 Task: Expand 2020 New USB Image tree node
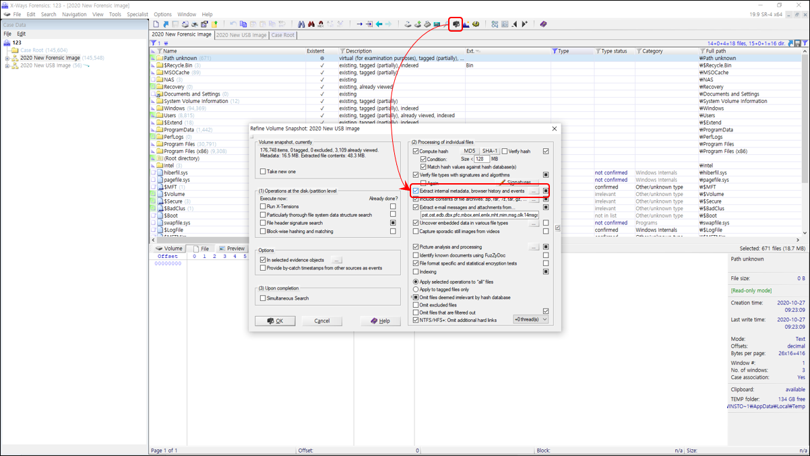(x=7, y=66)
